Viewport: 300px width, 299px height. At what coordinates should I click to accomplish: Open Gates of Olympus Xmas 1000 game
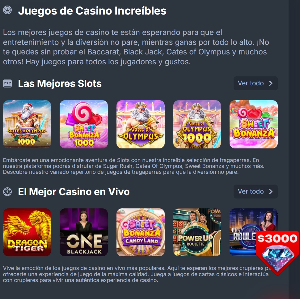tap(27, 124)
